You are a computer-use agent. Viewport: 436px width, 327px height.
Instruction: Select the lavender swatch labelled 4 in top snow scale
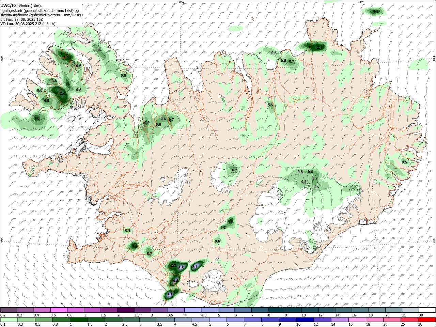pyautogui.click(x=193, y=310)
